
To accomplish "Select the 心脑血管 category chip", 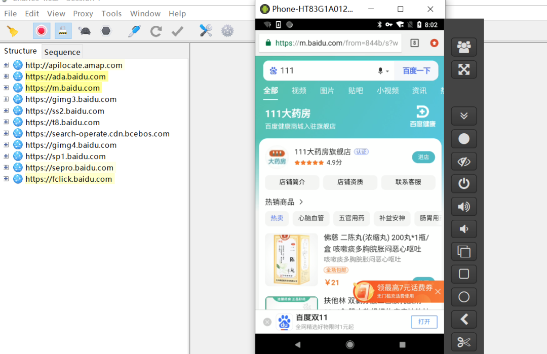I will coord(311,218).
